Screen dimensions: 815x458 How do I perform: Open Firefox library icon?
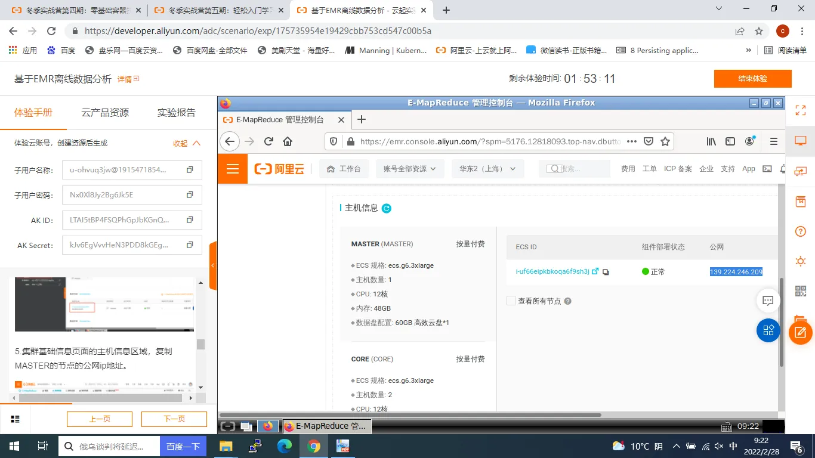pos(711,141)
